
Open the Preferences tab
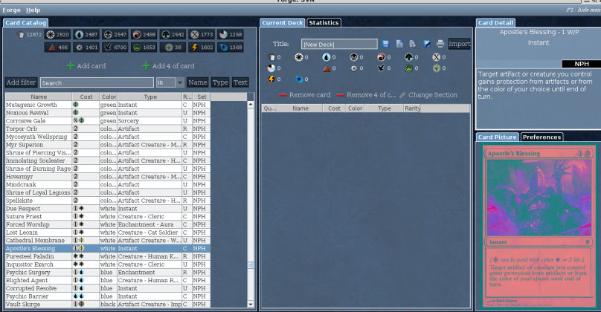point(541,137)
